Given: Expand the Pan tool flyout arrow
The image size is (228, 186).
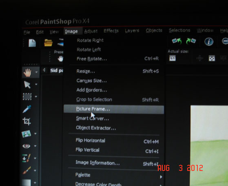Looking at the screenshot, I should [x=36, y=72].
